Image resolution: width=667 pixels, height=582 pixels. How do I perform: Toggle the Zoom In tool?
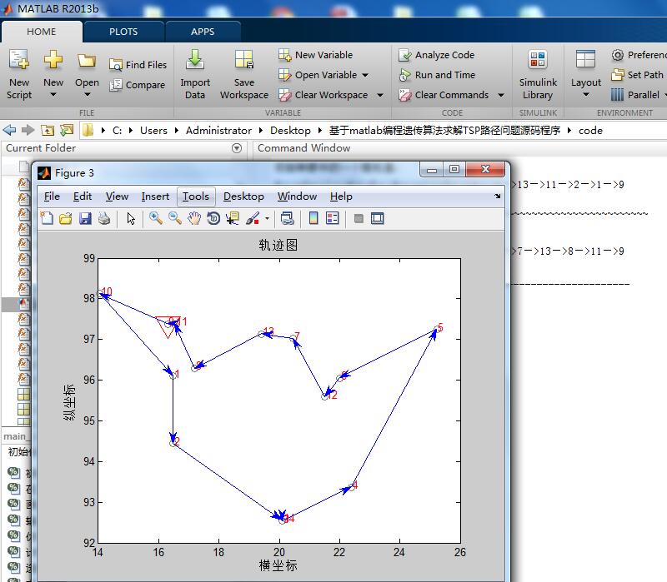tap(156, 218)
